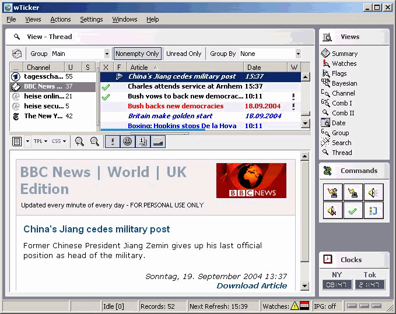This screenshot has height=314, width=396.
Task: Sort by the U unread column header
Action: 73,68
